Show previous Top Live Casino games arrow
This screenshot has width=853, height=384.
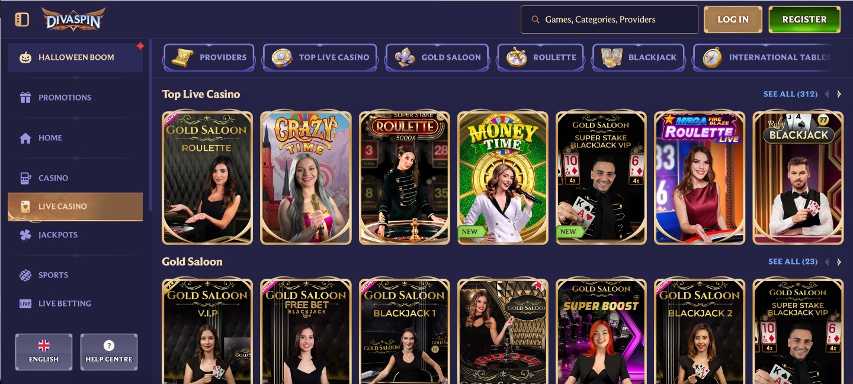828,94
